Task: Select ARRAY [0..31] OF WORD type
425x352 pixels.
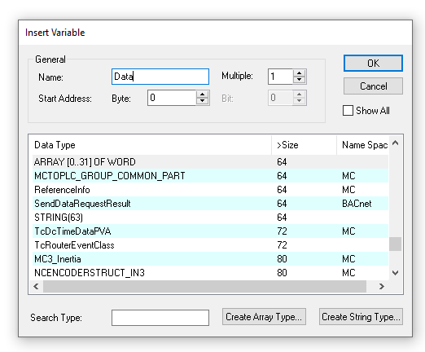Action: coord(210,162)
